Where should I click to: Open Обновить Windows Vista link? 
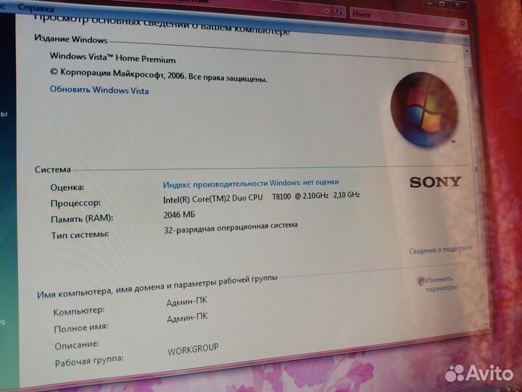99,90
